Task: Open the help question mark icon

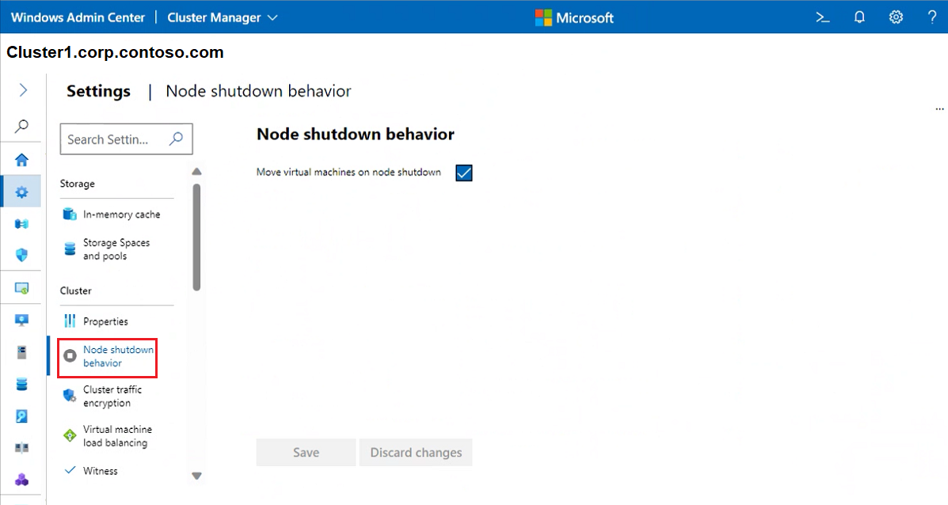Action: tap(932, 17)
